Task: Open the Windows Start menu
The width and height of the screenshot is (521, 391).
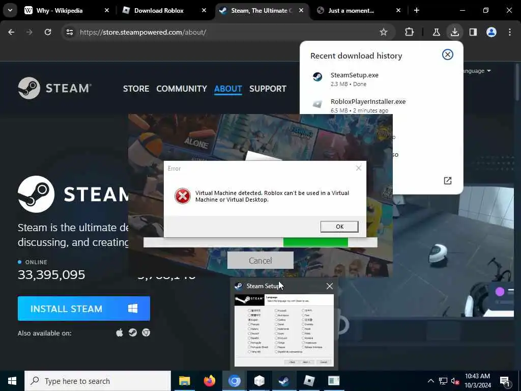Action: click(x=12, y=381)
